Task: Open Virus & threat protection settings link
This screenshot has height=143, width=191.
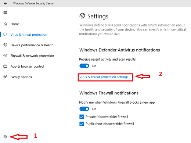Action: (x=104, y=77)
